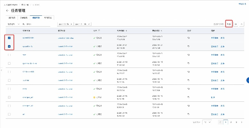The height and width of the screenshot is (128, 249).
Task: Uncheck the second selected row checkbox
Action: [x=9, y=46]
